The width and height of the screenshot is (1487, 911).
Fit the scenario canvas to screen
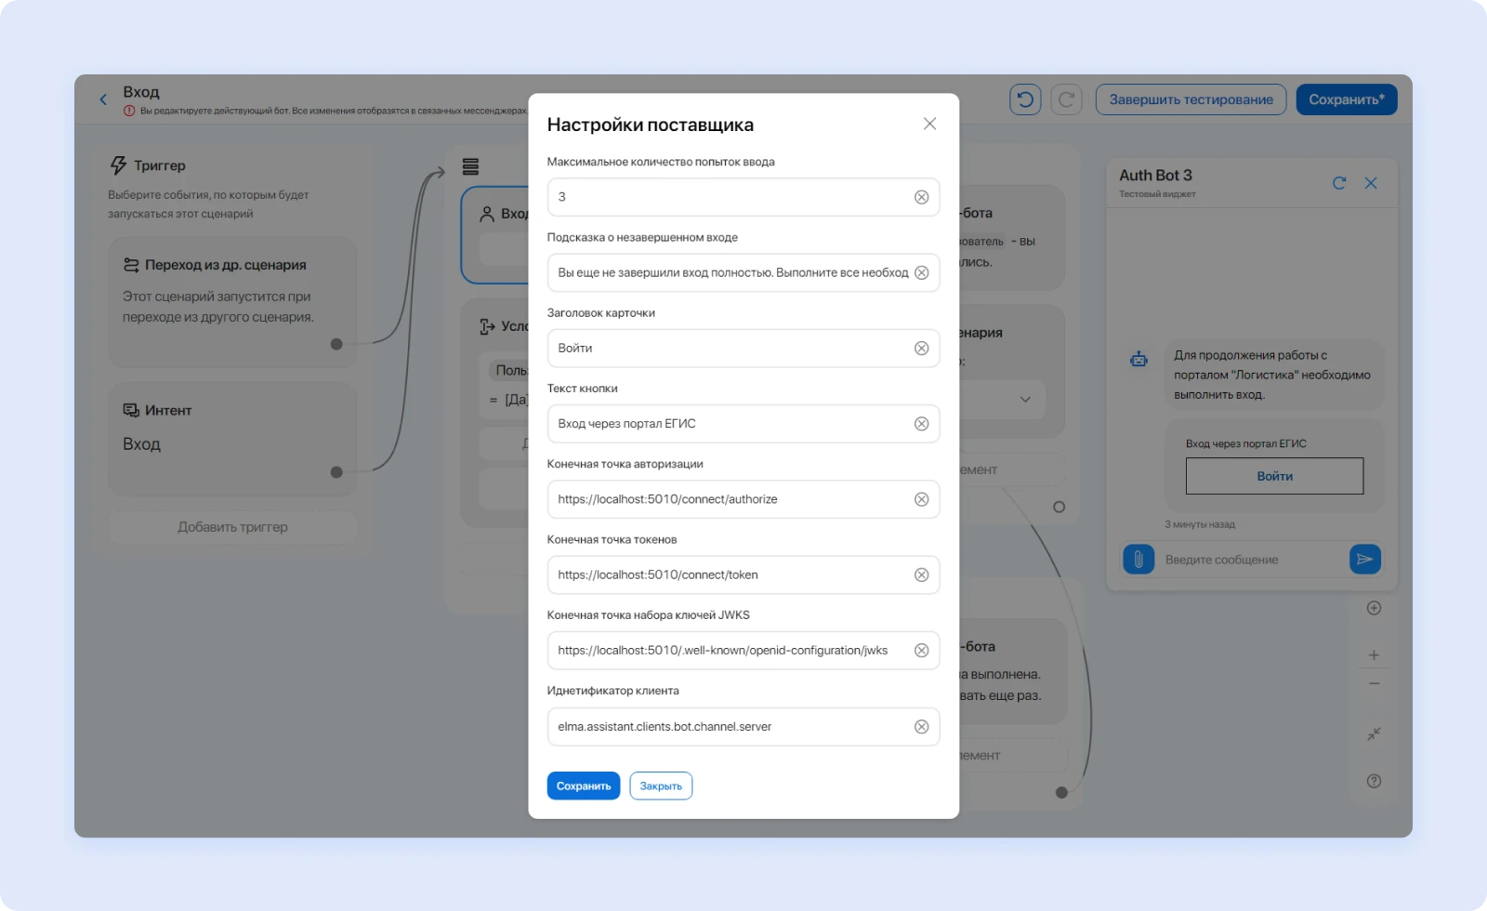click(1374, 733)
